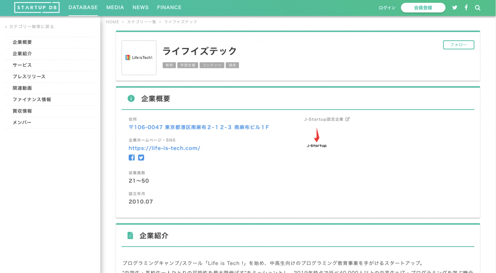Click the 学習支援 tag
Viewport: 496px width, 273px height.
[x=188, y=65]
